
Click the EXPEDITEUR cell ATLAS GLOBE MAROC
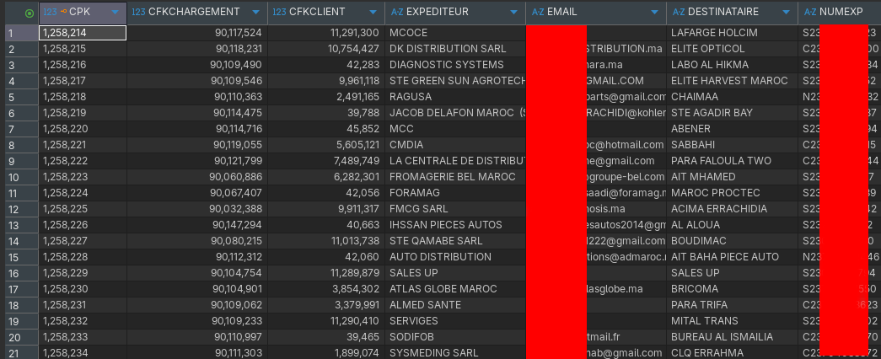455,289
